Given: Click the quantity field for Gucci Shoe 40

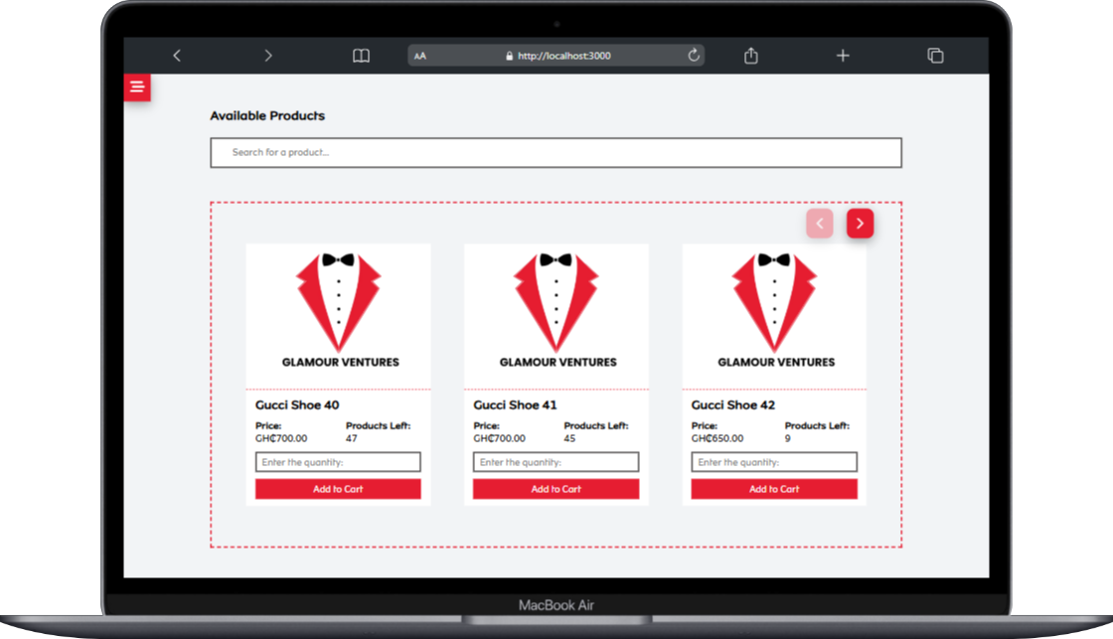Looking at the screenshot, I should 338,461.
